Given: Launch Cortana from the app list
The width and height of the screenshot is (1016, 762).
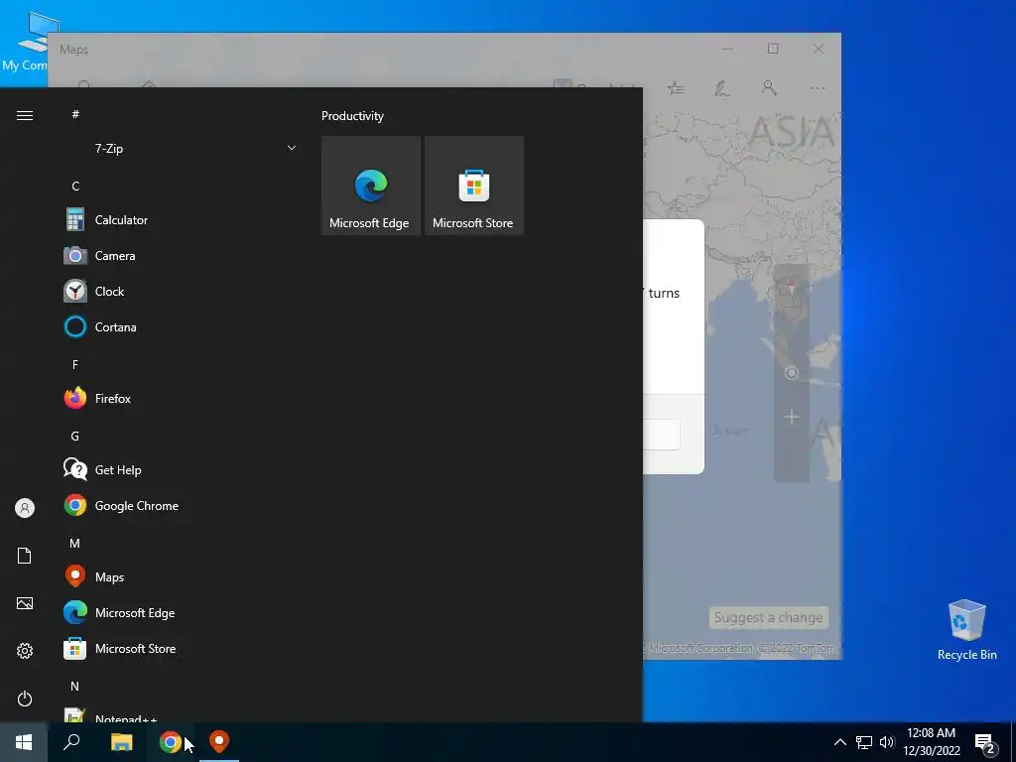Looking at the screenshot, I should (182, 326).
